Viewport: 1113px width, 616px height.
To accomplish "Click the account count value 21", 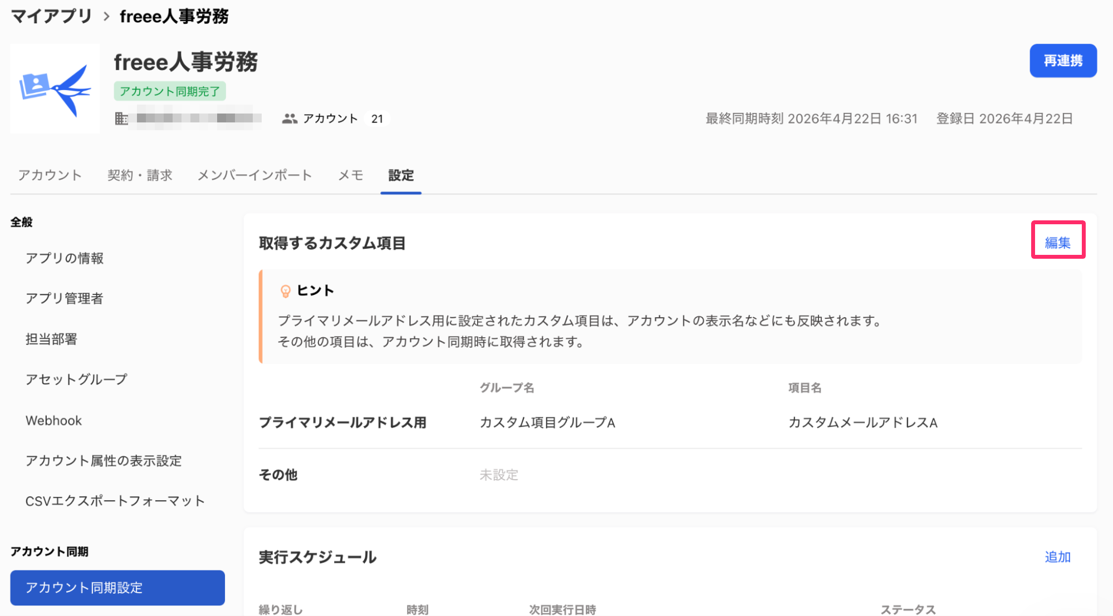I will 377,119.
